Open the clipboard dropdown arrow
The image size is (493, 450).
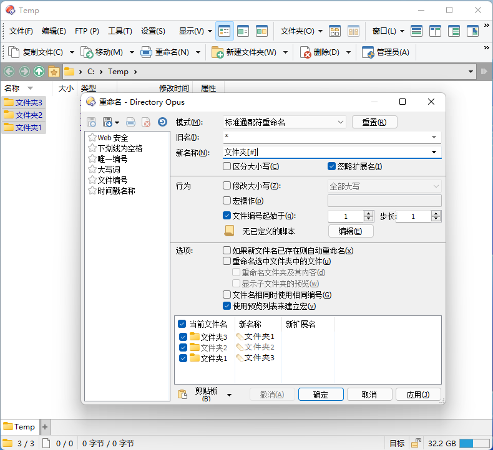tap(229, 395)
